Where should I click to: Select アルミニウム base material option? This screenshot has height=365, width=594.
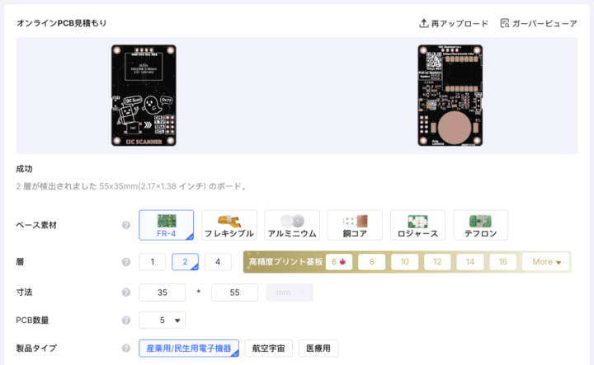[292, 225]
